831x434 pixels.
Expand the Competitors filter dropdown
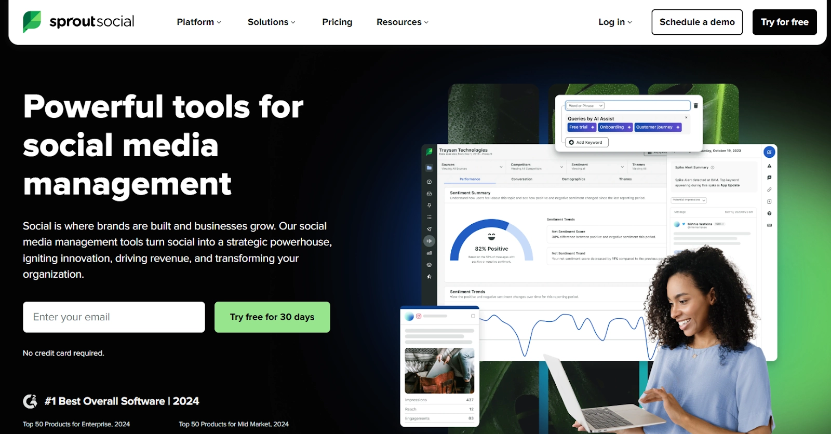pos(537,167)
